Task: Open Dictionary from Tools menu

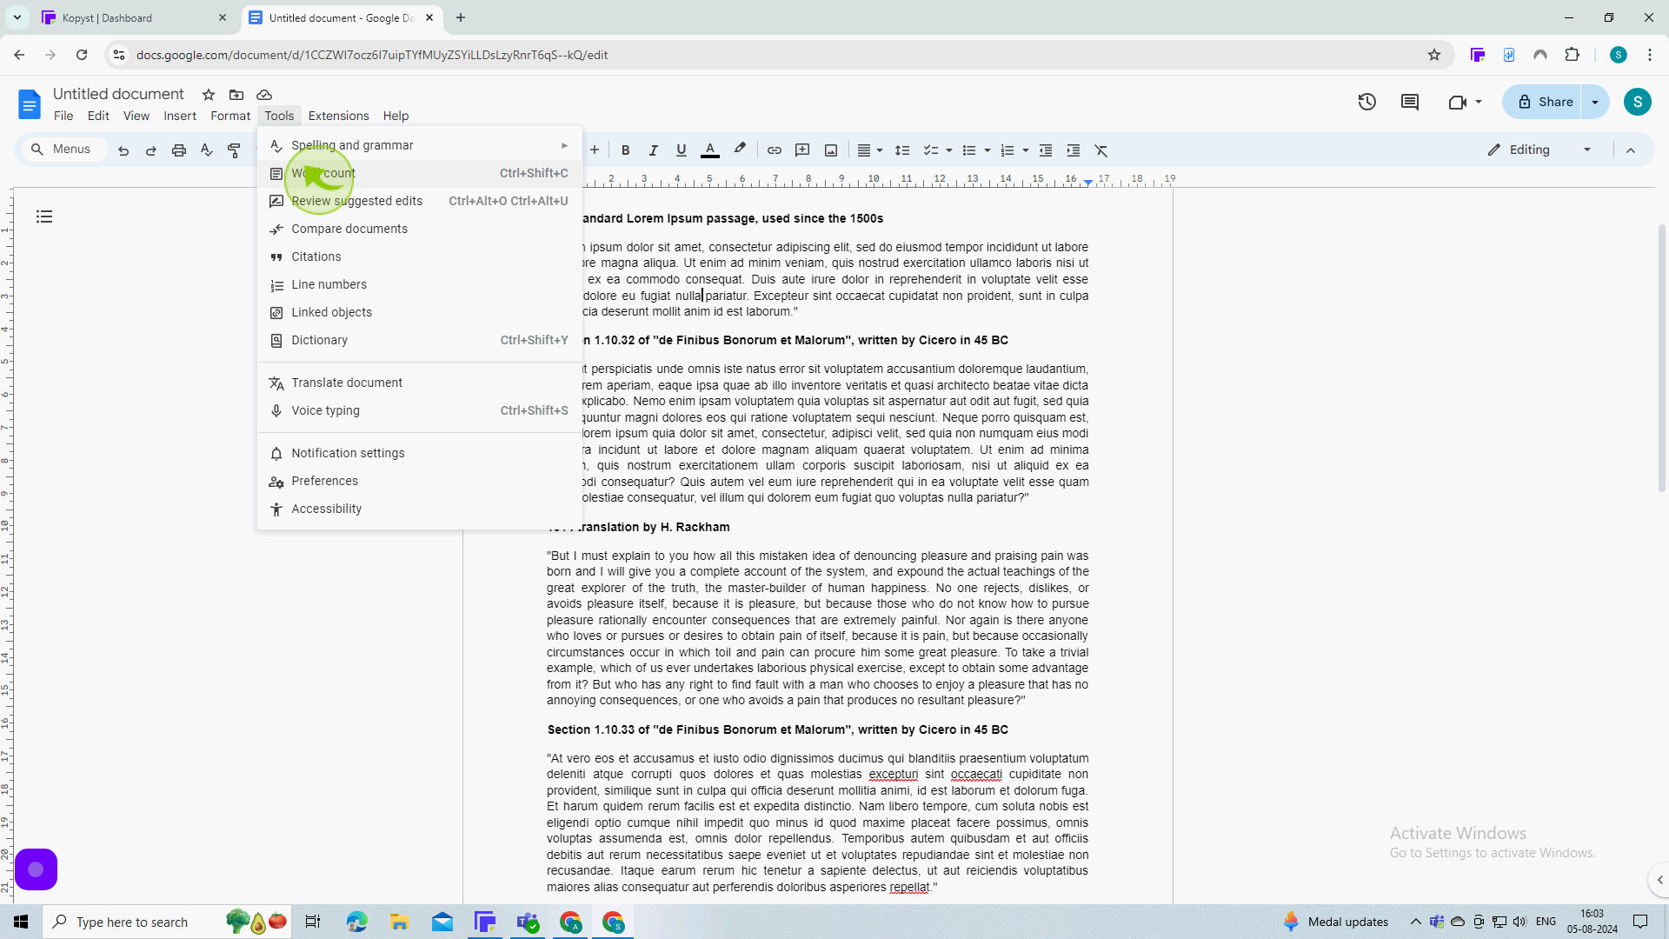Action: click(x=420, y=340)
